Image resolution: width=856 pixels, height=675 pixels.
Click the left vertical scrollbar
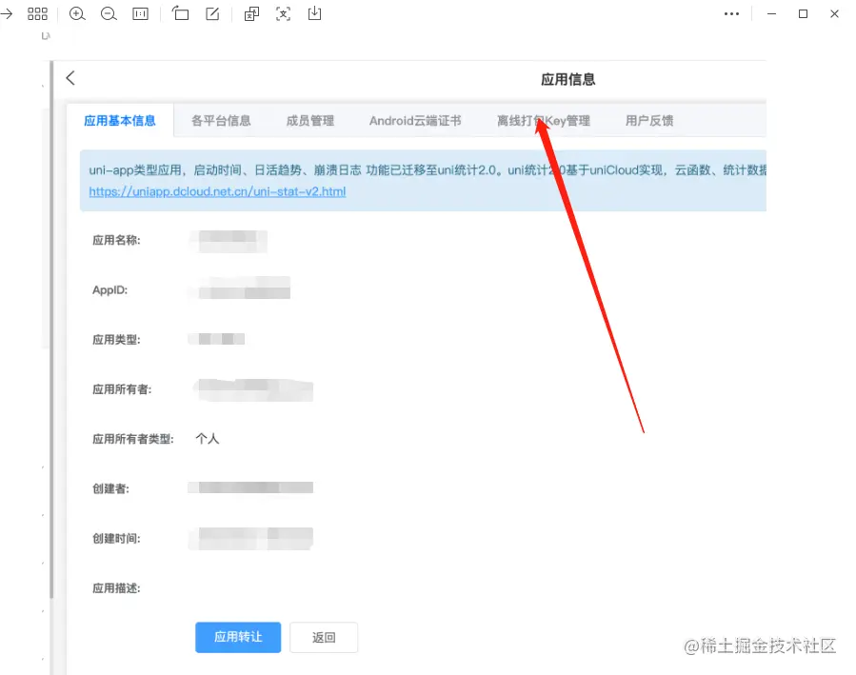click(51, 329)
